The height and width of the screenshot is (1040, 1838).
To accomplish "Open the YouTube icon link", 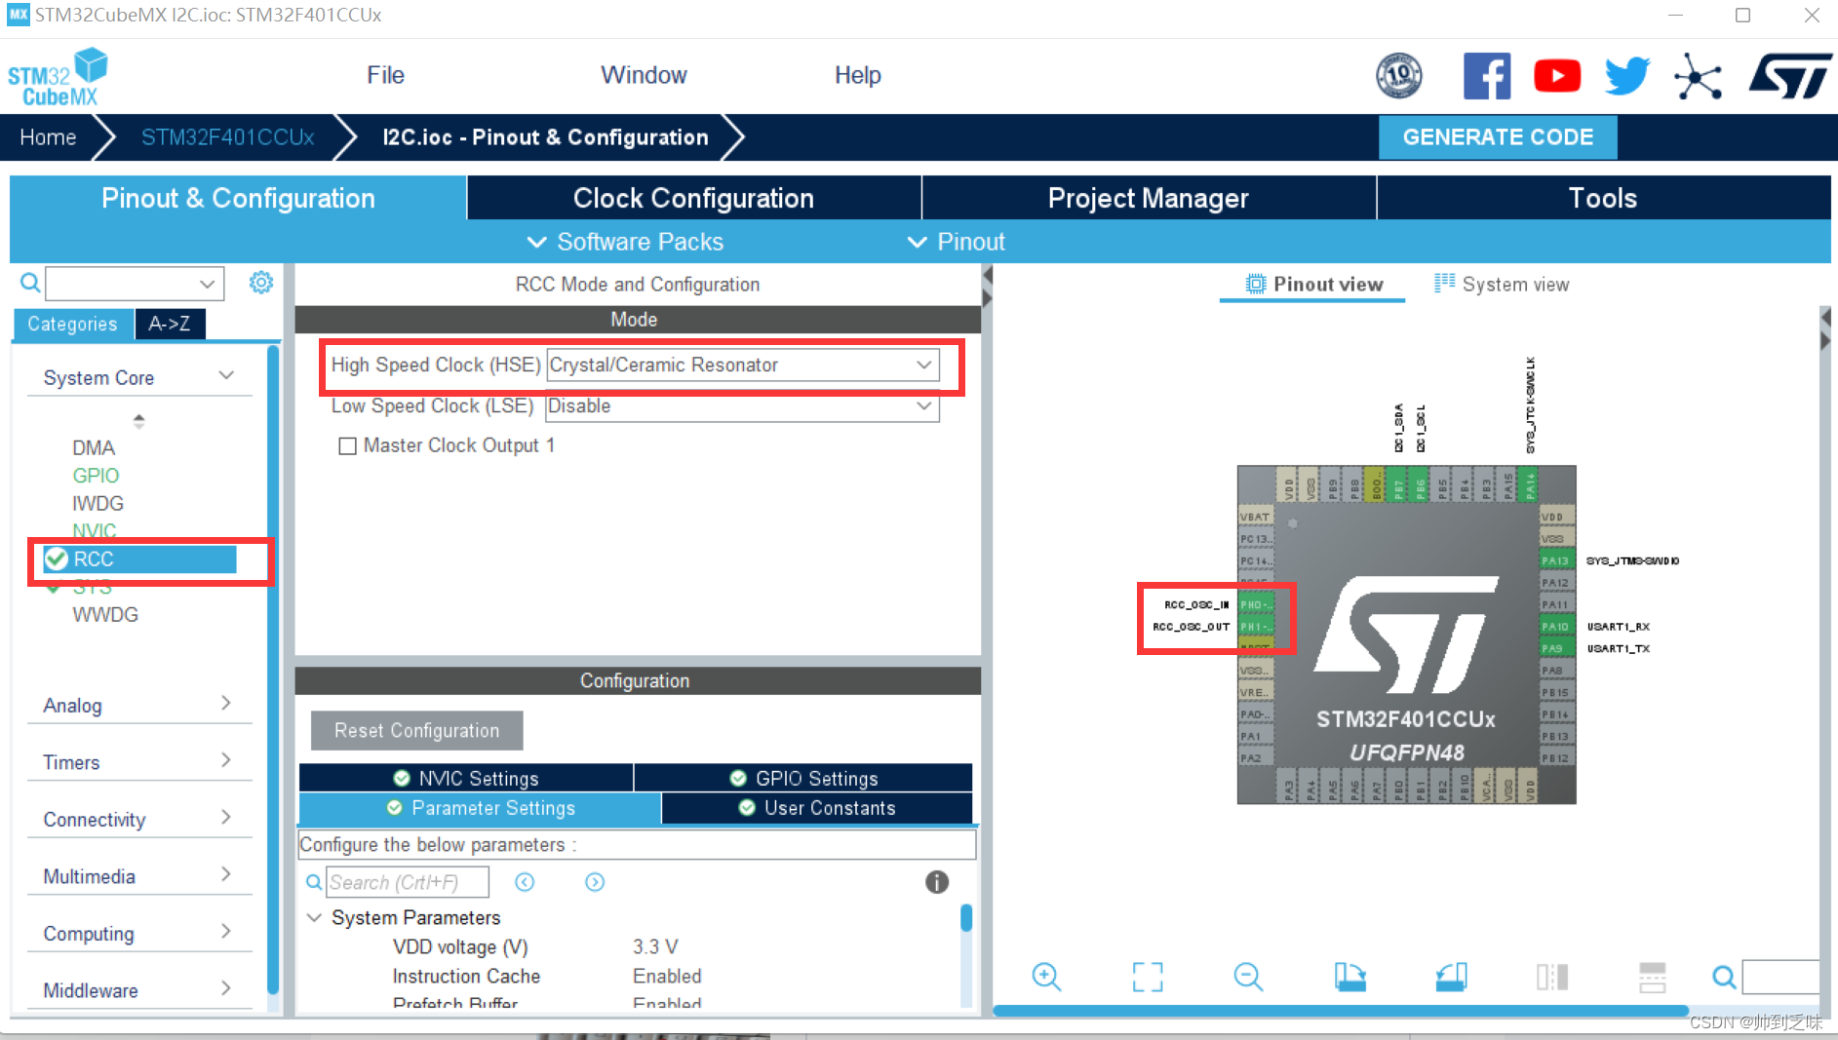I will pyautogui.click(x=1557, y=75).
